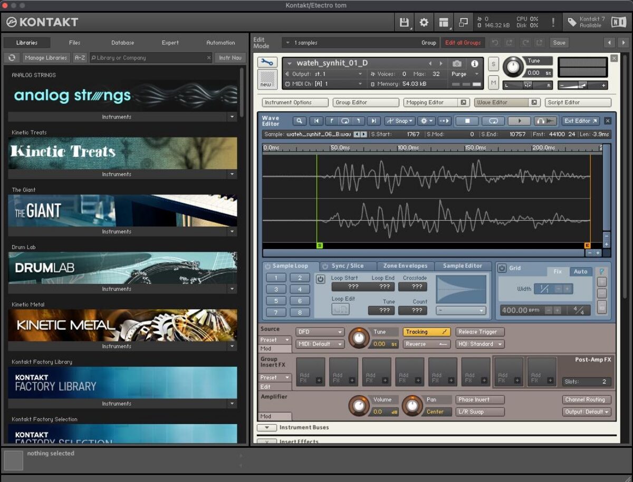Open Zone Envelopes tab

[405, 266]
